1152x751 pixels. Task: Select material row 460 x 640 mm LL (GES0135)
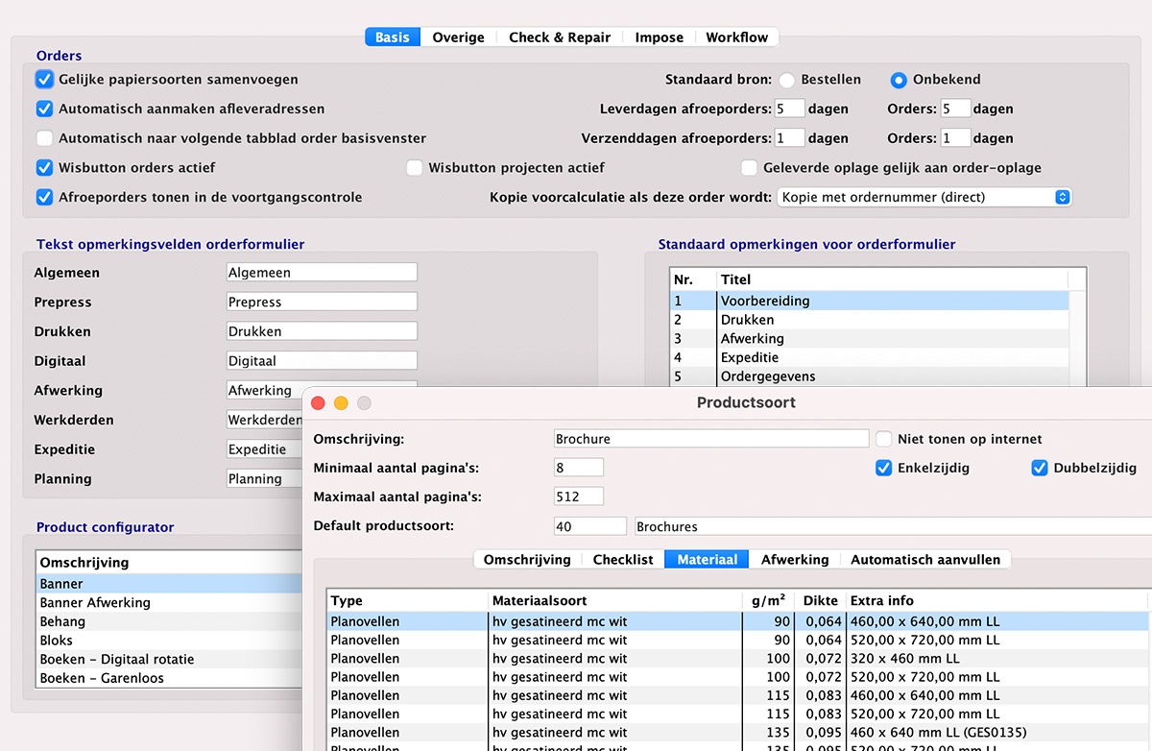coord(737,733)
